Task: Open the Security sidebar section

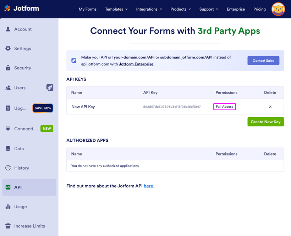Action: (x=29, y=68)
